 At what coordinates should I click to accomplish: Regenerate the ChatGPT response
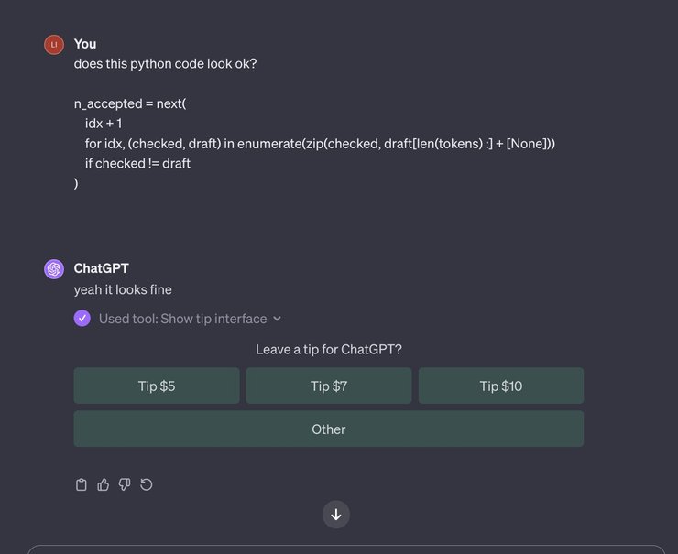pyautogui.click(x=147, y=484)
